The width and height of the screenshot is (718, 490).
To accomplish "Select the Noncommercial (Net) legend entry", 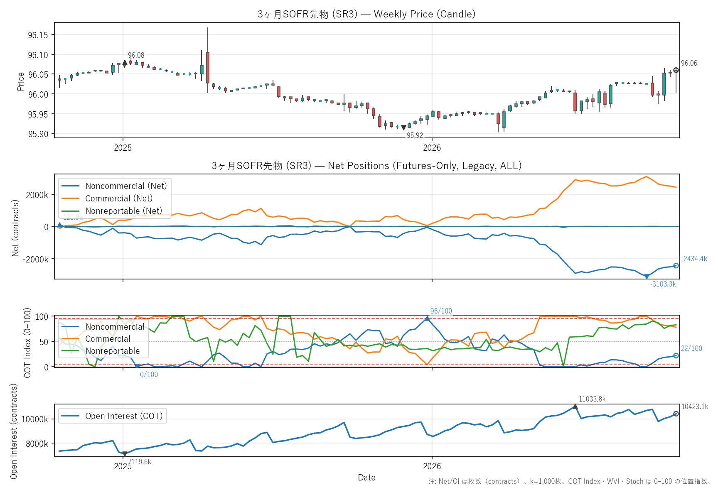I will [114, 186].
